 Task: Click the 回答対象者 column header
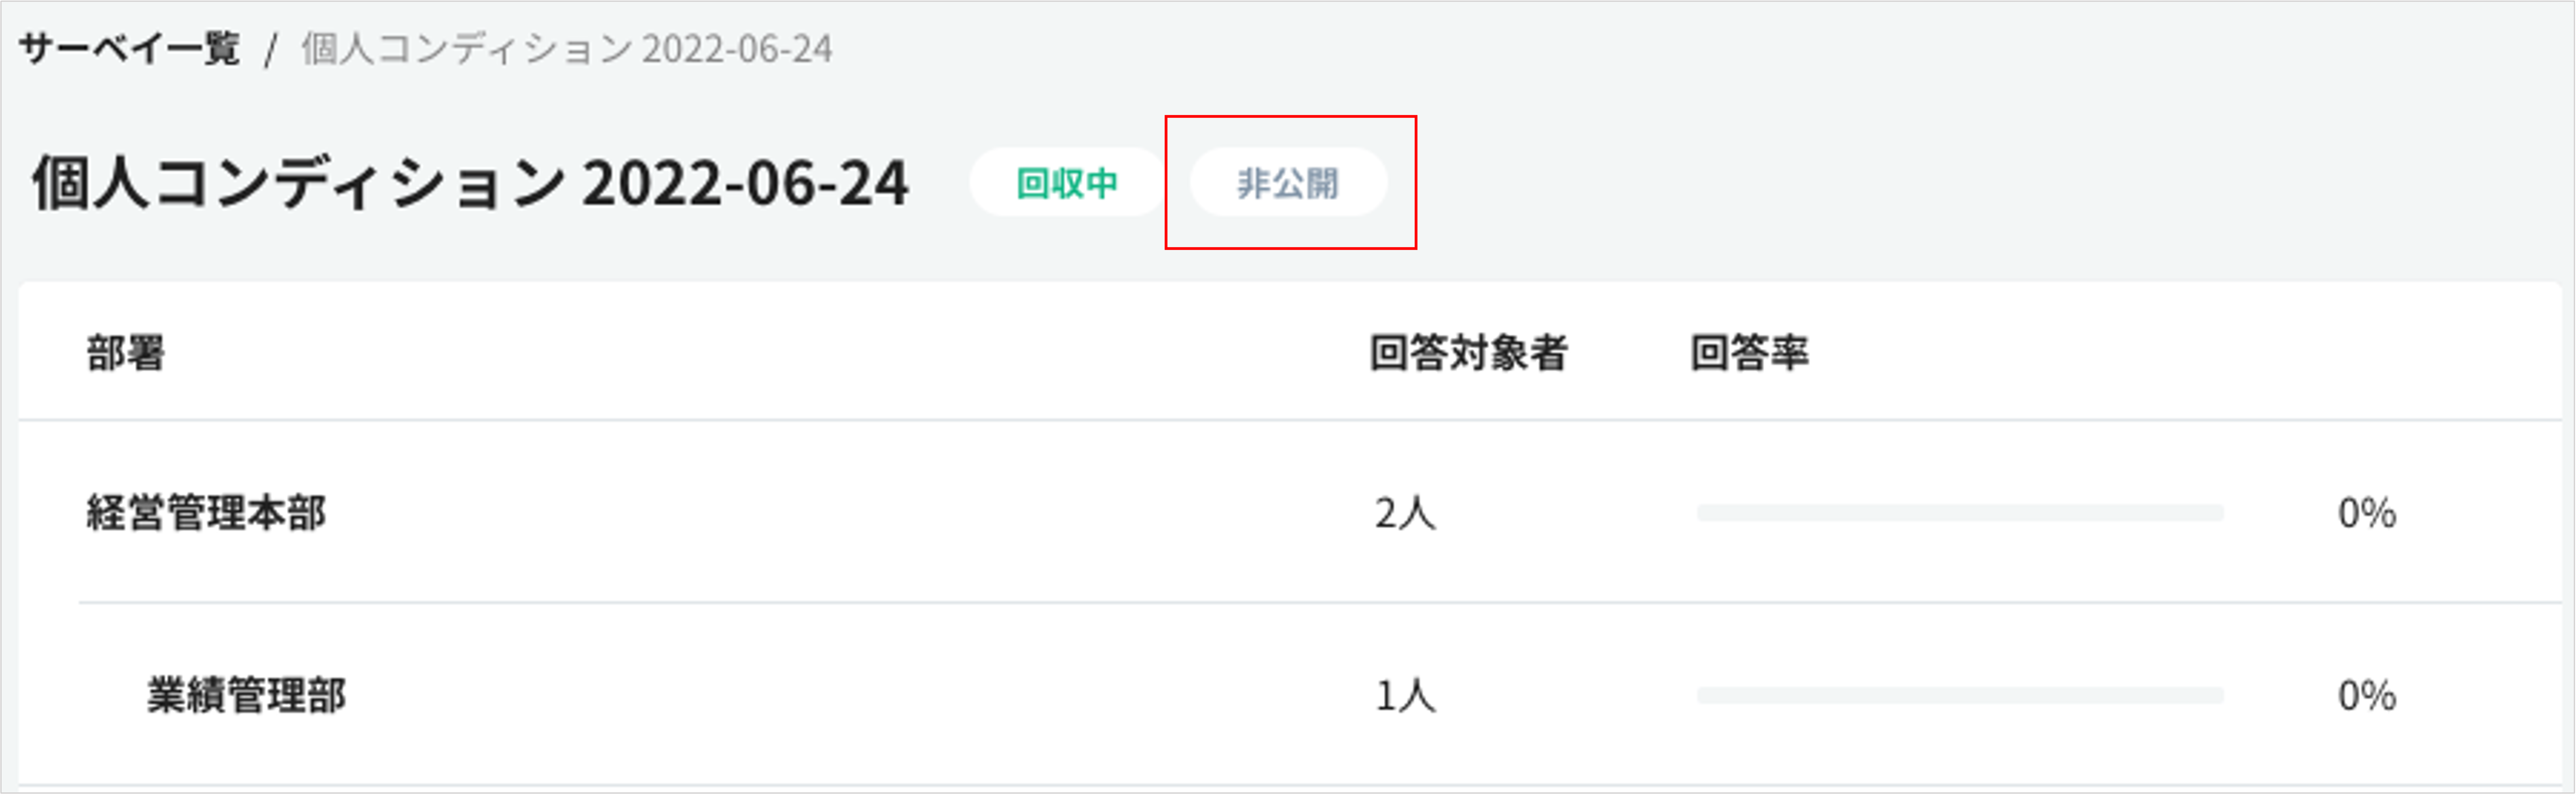(x=1467, y=353)
